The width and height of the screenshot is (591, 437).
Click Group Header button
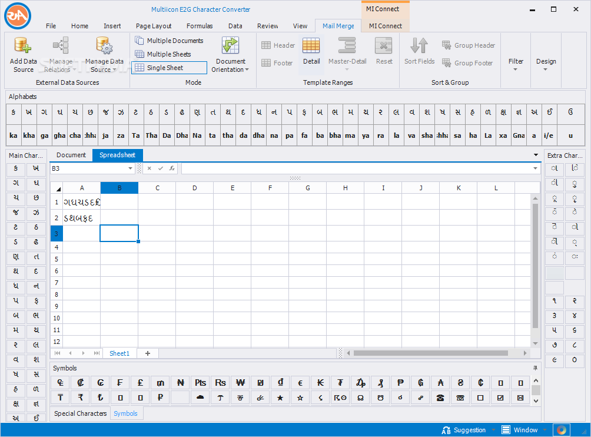[469, 45]
